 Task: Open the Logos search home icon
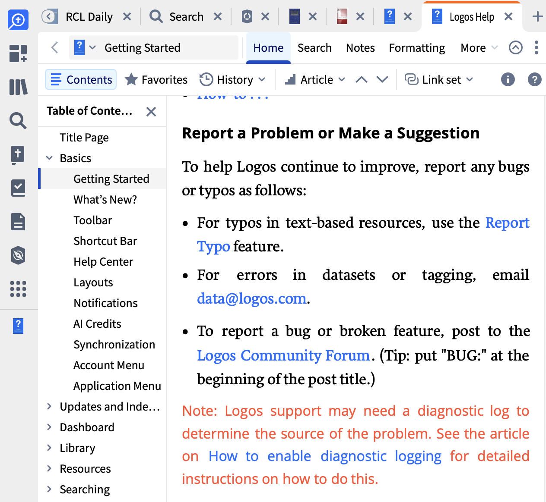click(x=18, y=20)
